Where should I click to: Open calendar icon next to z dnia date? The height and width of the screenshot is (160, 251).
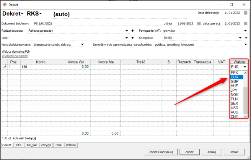coord(199,23)
